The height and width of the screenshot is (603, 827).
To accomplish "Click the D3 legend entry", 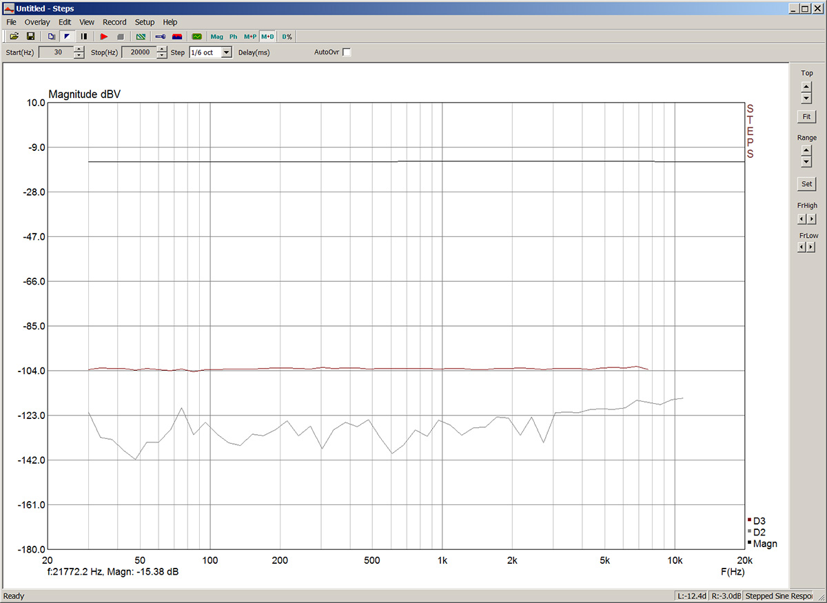I will click(x=757, y=520).
